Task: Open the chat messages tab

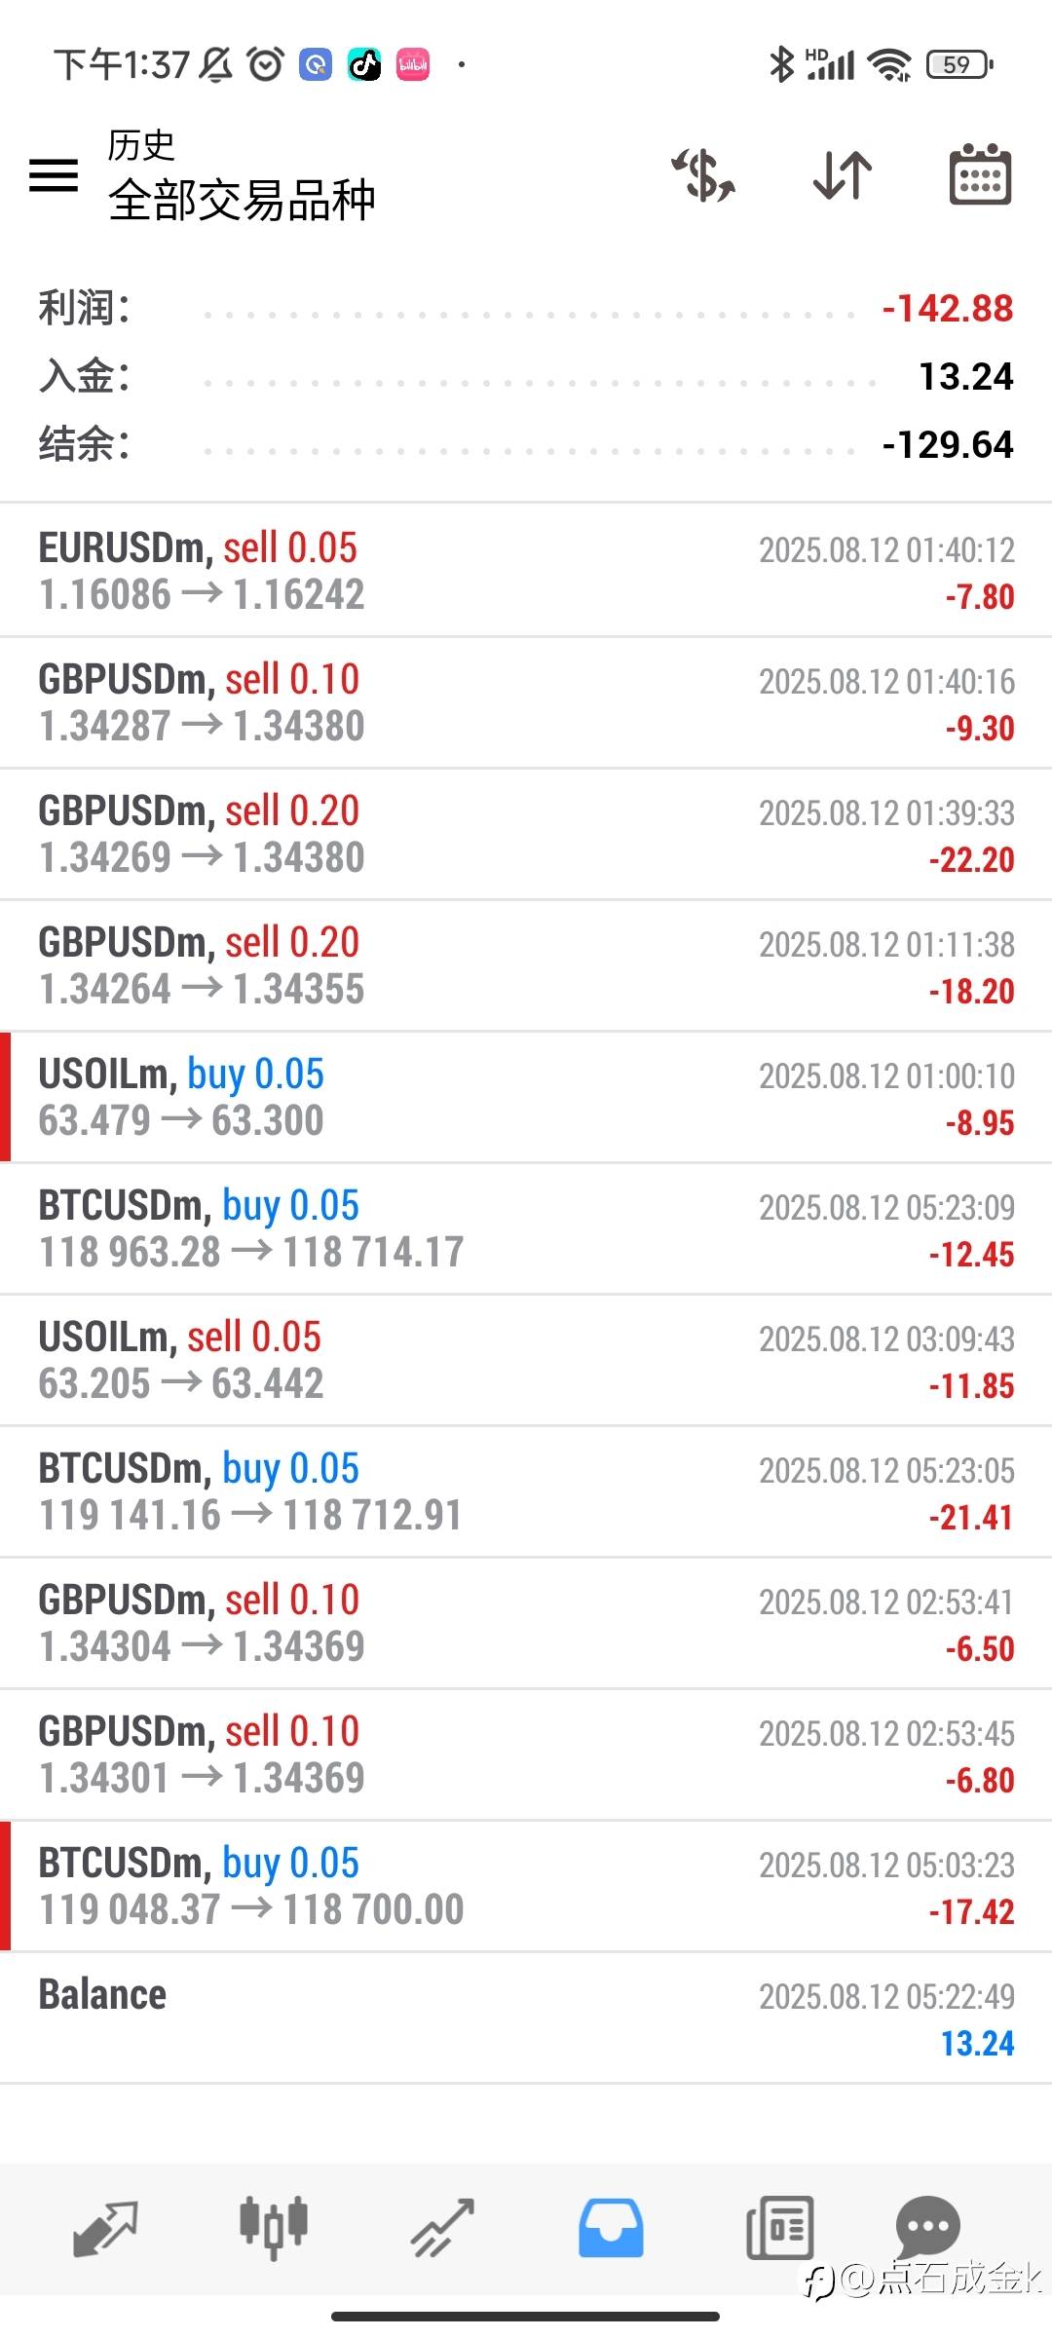Action: [x=927, y=2227]
